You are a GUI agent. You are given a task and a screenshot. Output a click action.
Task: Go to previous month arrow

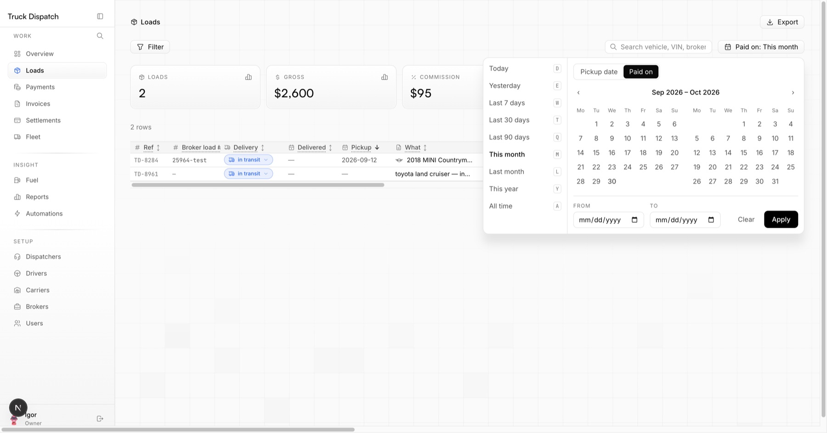(x=578, y=93)
